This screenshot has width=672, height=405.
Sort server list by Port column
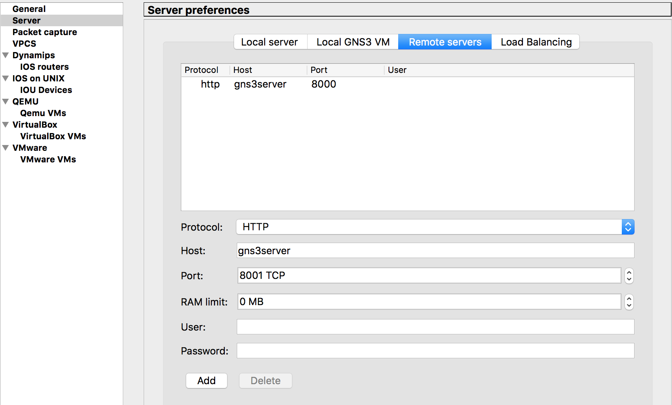click(346, 70)
